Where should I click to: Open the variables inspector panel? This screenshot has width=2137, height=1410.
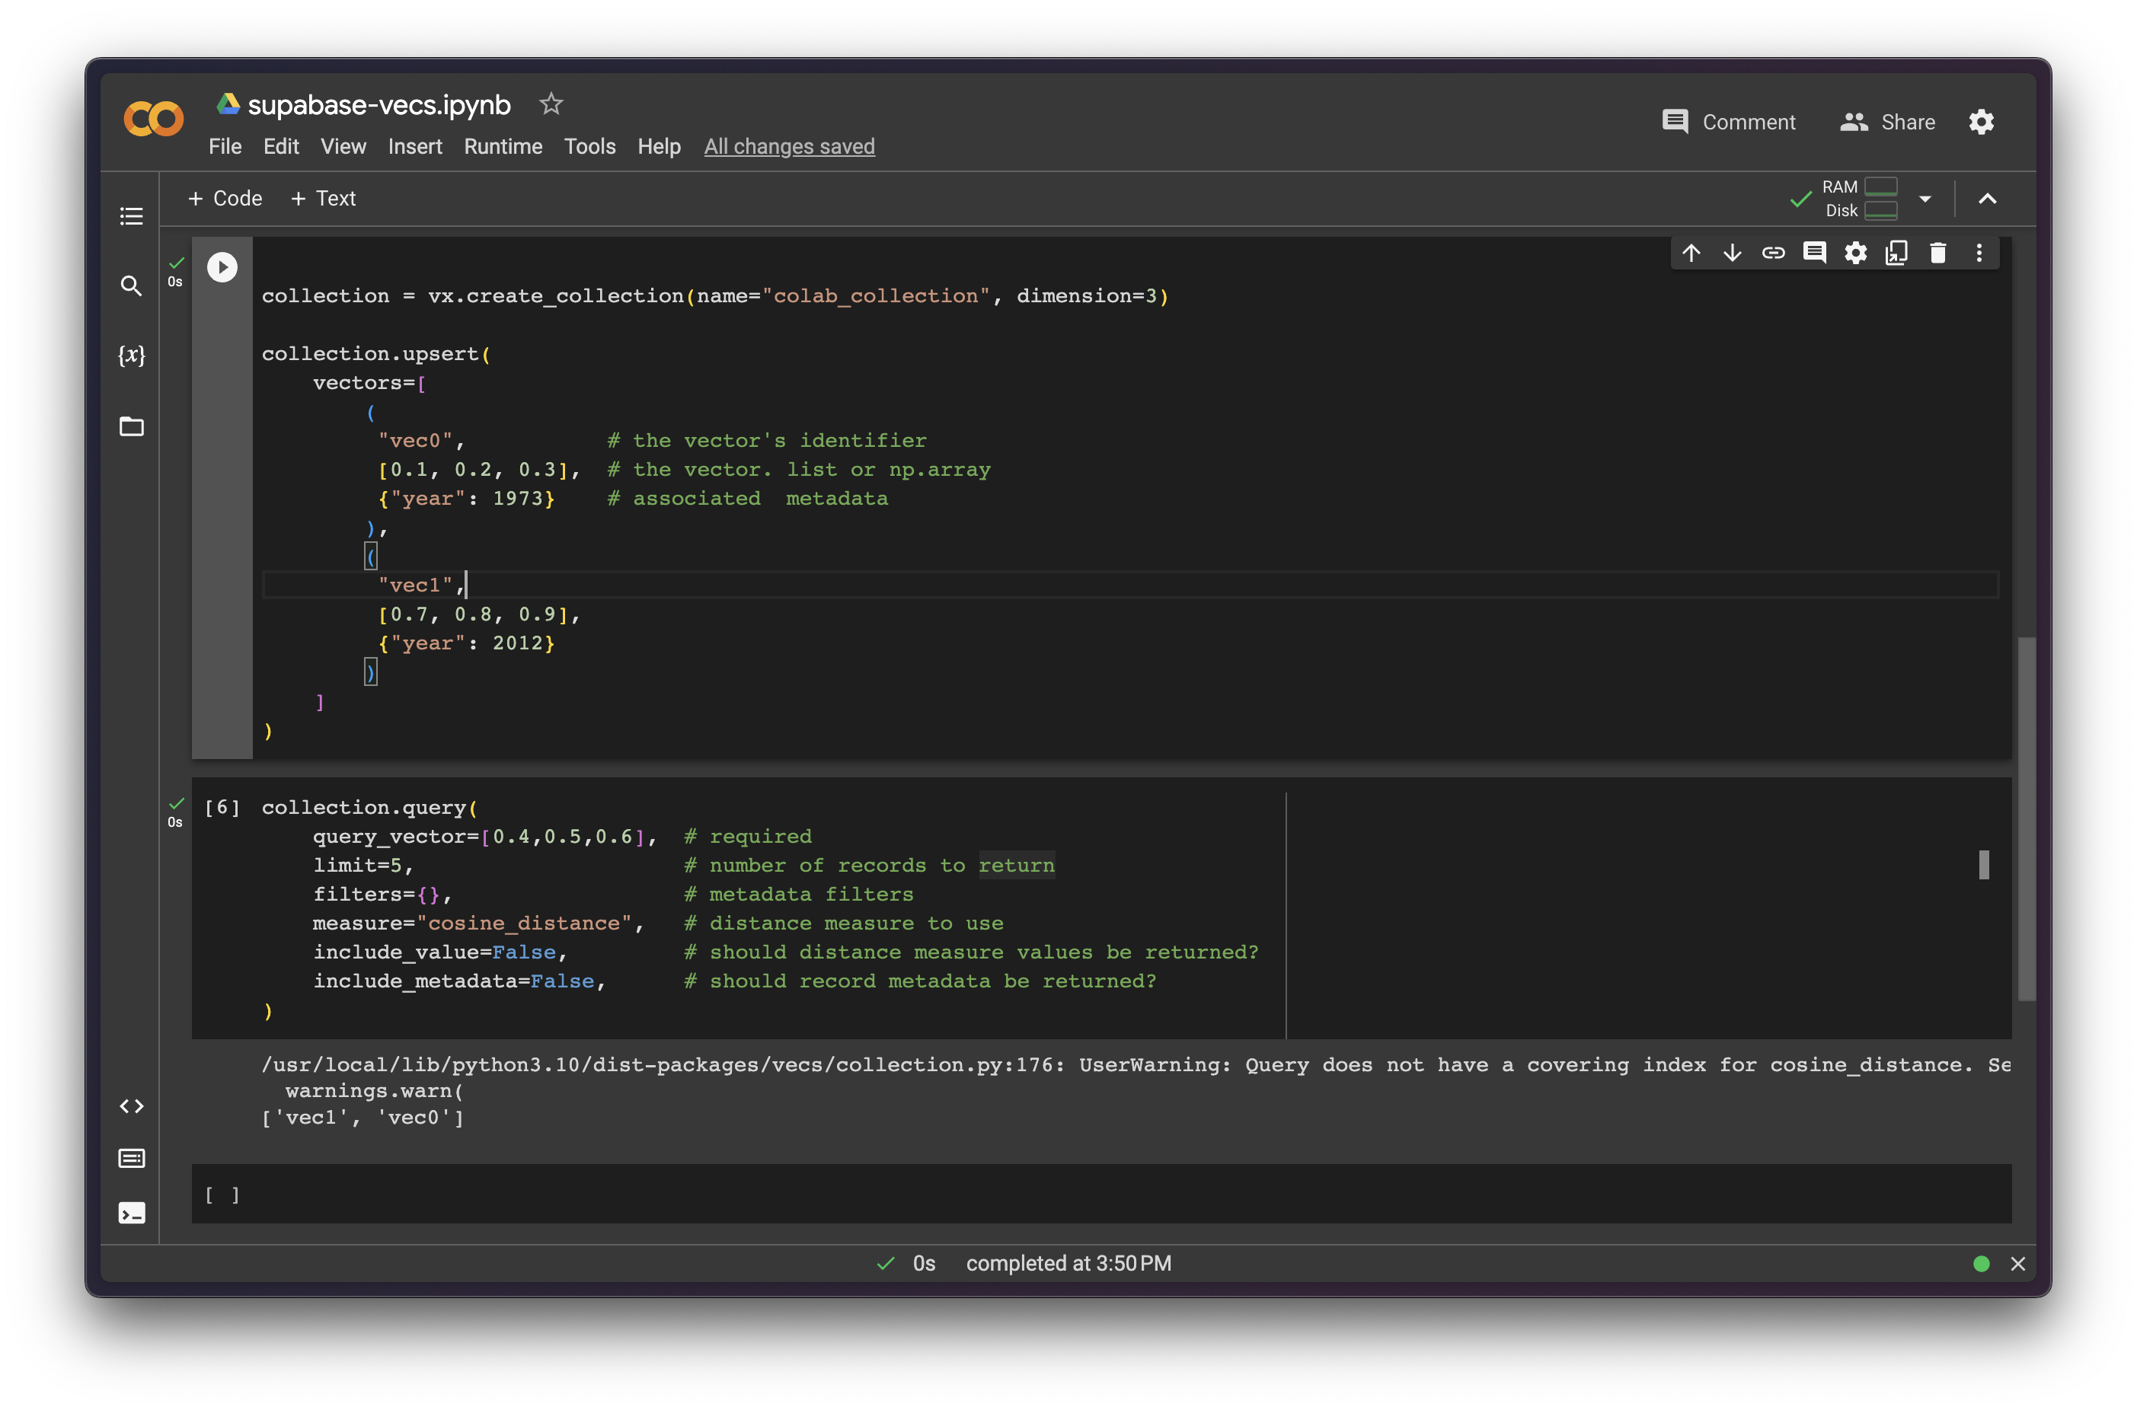point(131,356)
